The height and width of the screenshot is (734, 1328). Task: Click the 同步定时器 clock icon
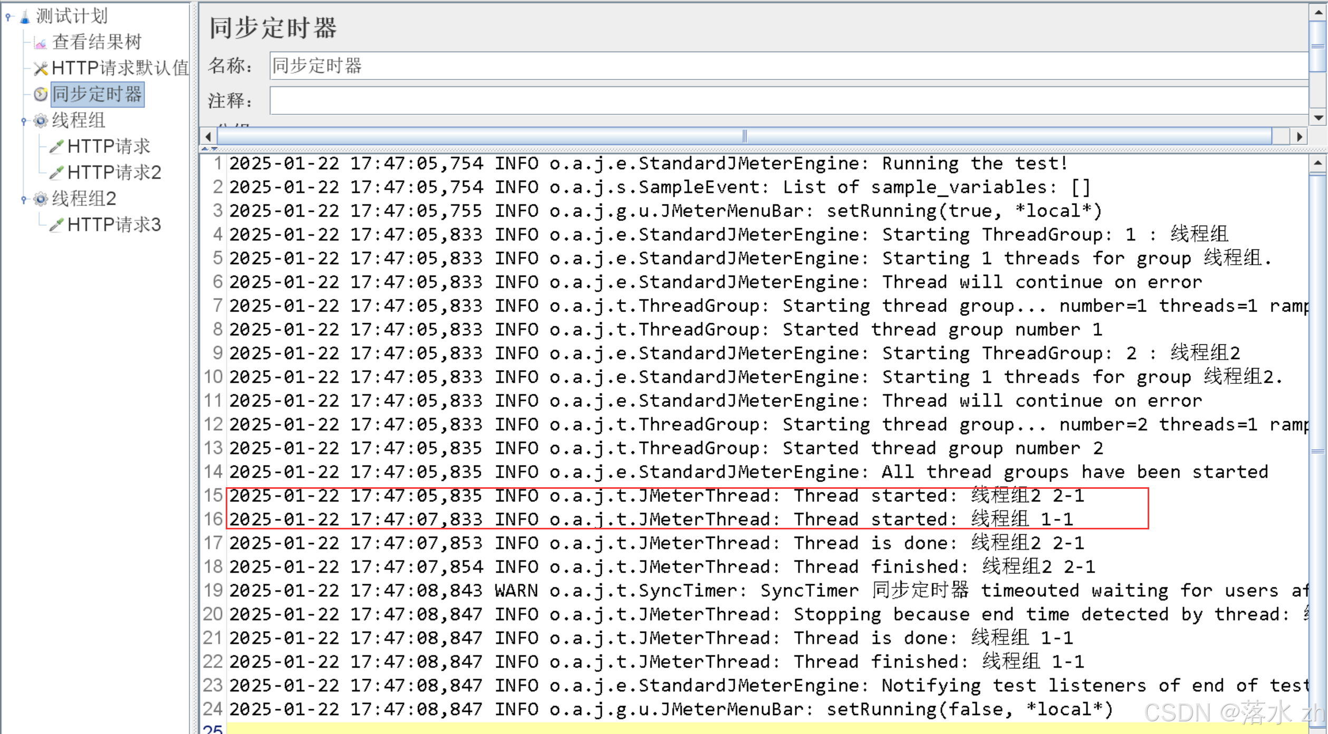(x=41, y=94)
